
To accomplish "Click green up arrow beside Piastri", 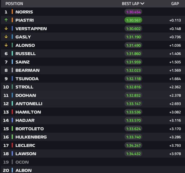I will [x=6, y=20].
